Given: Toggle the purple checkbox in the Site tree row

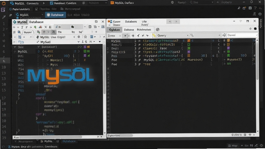Looking at the screenshot, I should pyautogui.click(x=85, y=47).
